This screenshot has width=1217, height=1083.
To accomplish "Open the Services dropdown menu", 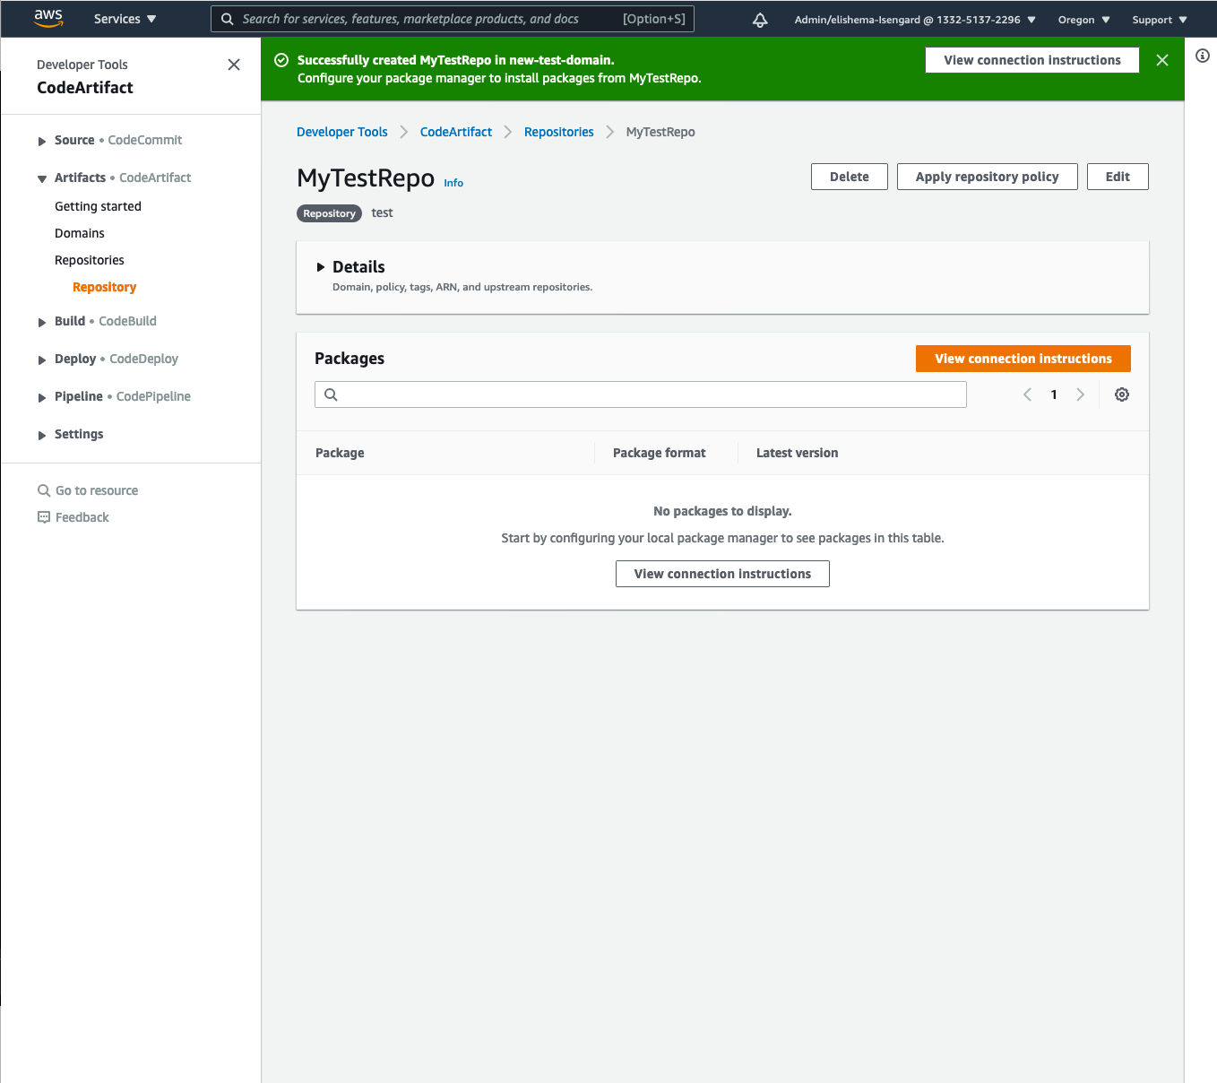I will pyautogui.click(x=125, y=19).
